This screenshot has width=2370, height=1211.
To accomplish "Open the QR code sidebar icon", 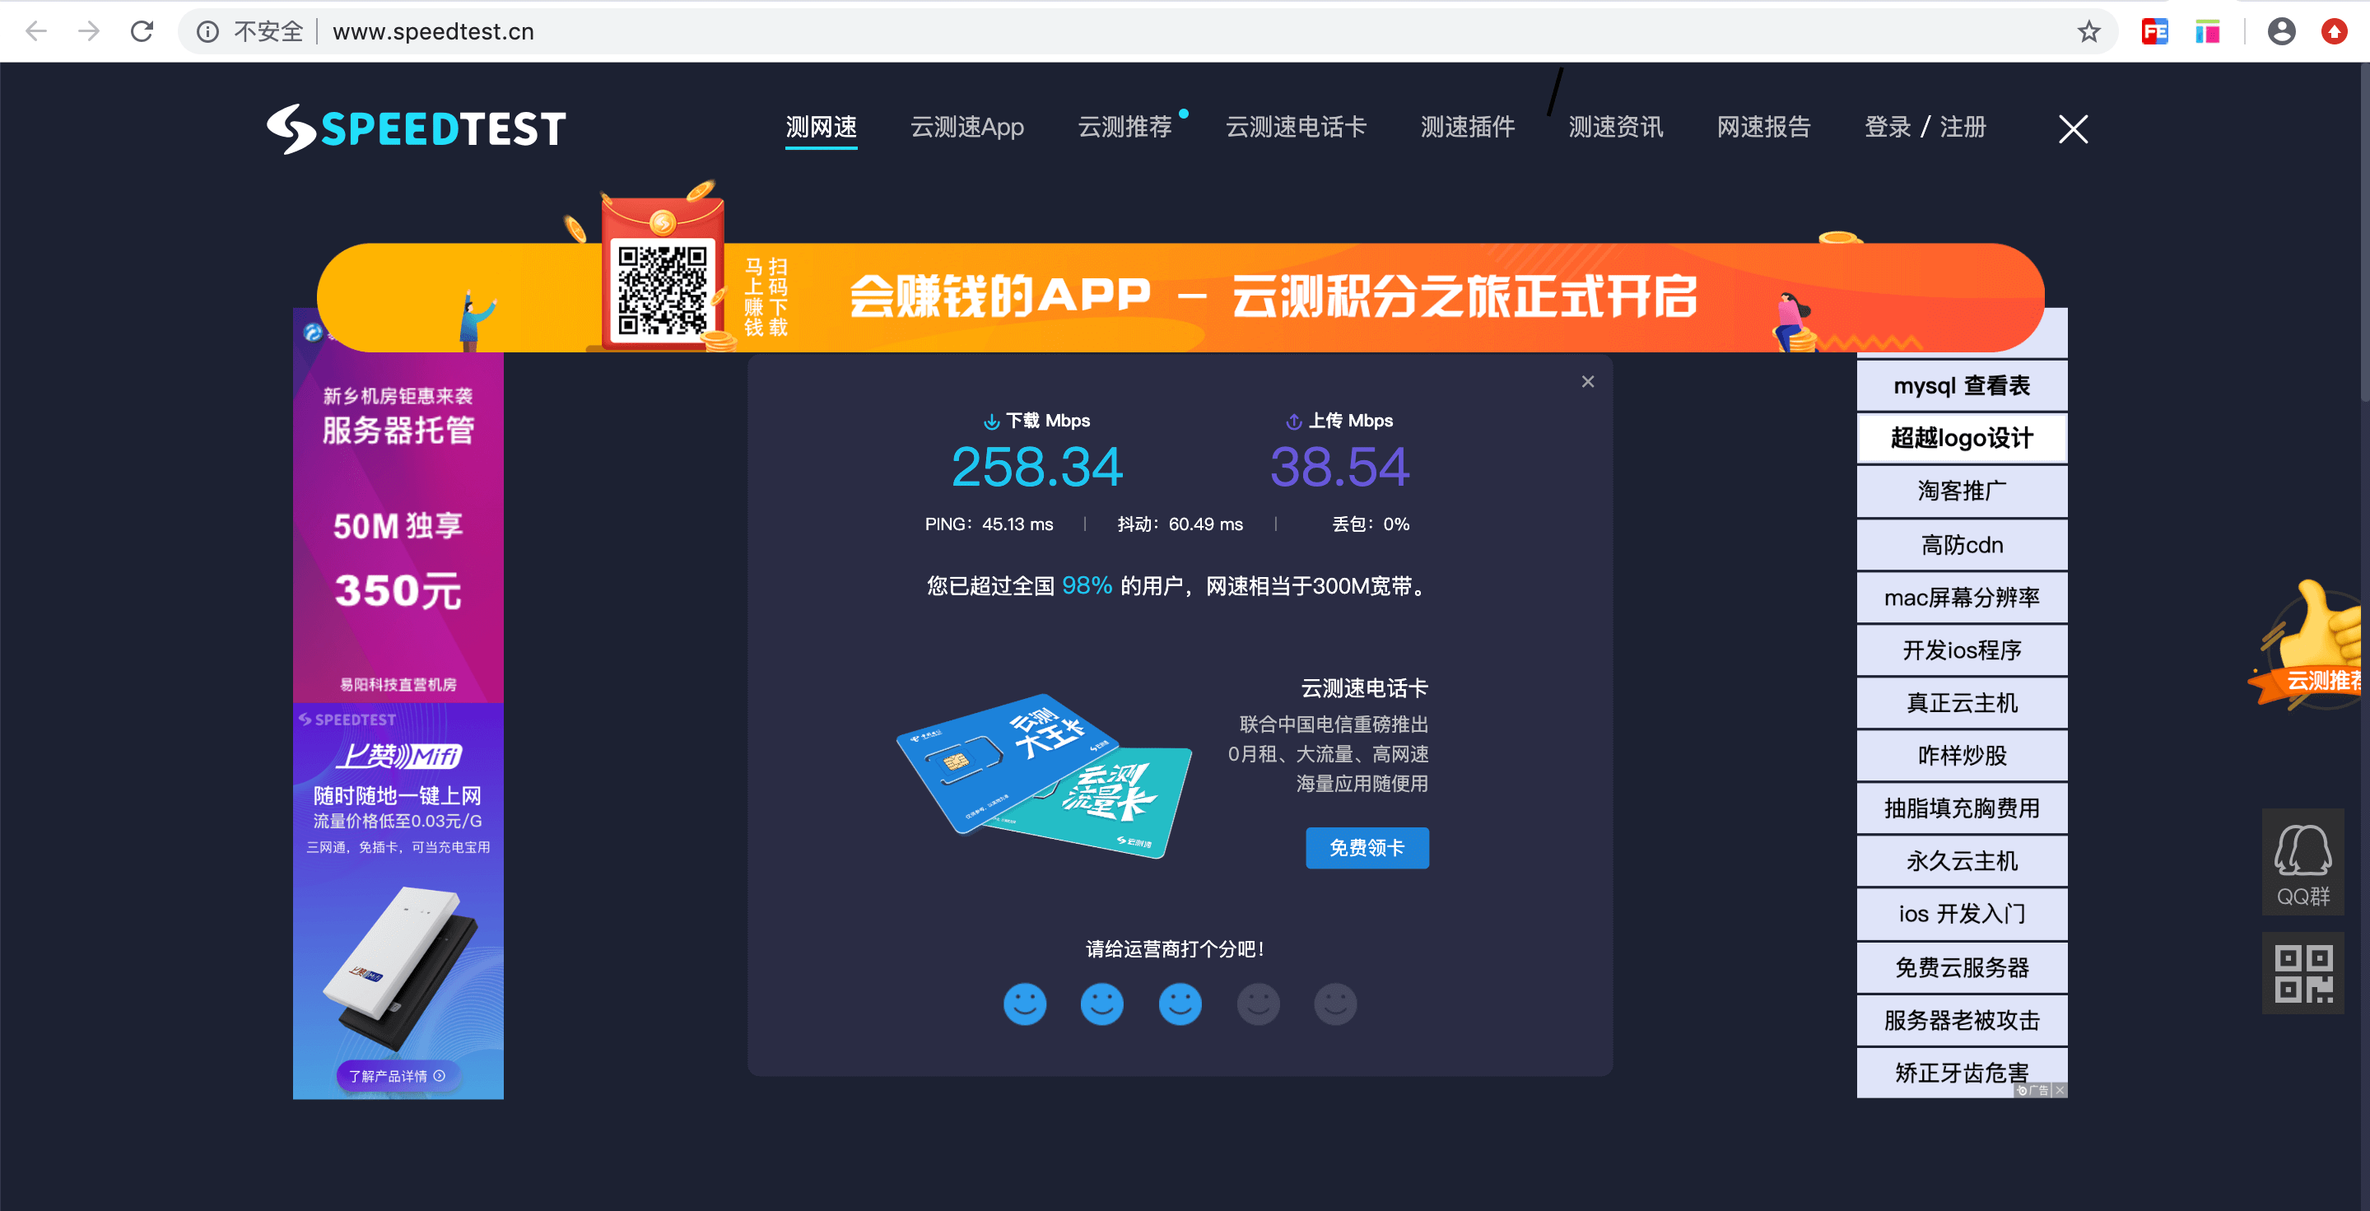I will (2302, 972).
